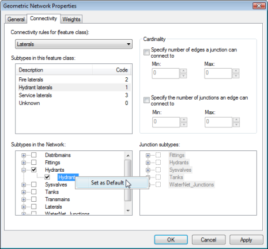Collapse the Hydrants tree node

tap(24, 170)
